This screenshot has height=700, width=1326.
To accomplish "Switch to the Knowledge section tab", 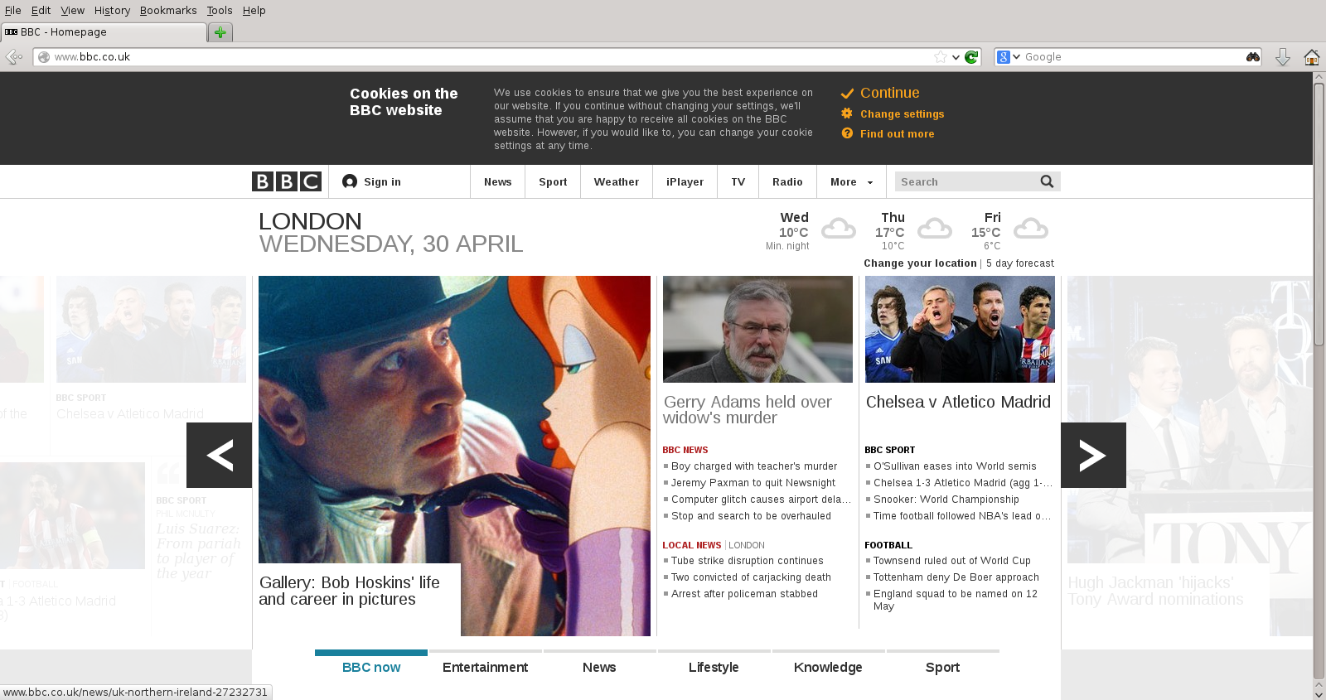I will 828,667.
